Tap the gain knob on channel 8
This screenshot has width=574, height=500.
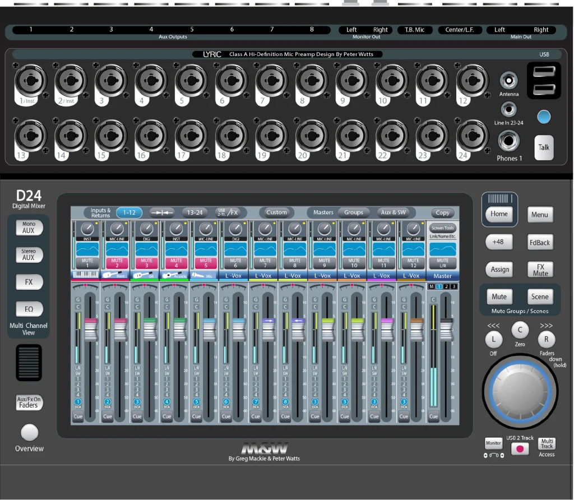(x=295, y=229)
